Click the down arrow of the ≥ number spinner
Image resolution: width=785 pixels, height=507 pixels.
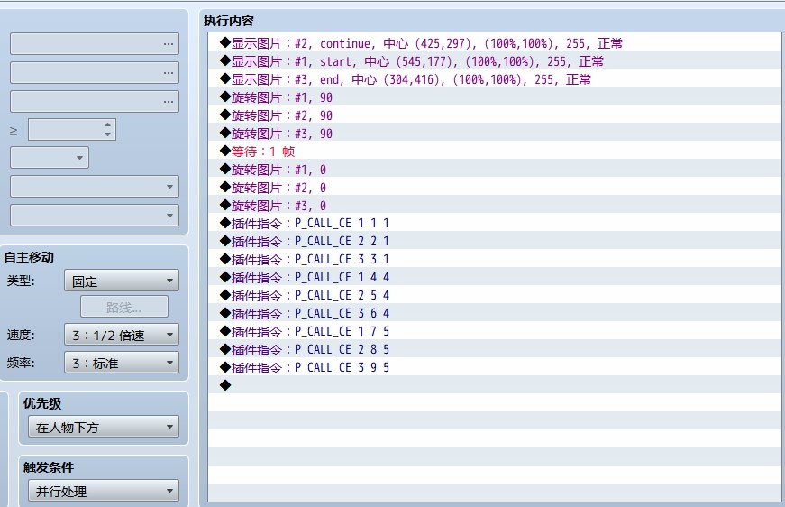coord(107,134)
